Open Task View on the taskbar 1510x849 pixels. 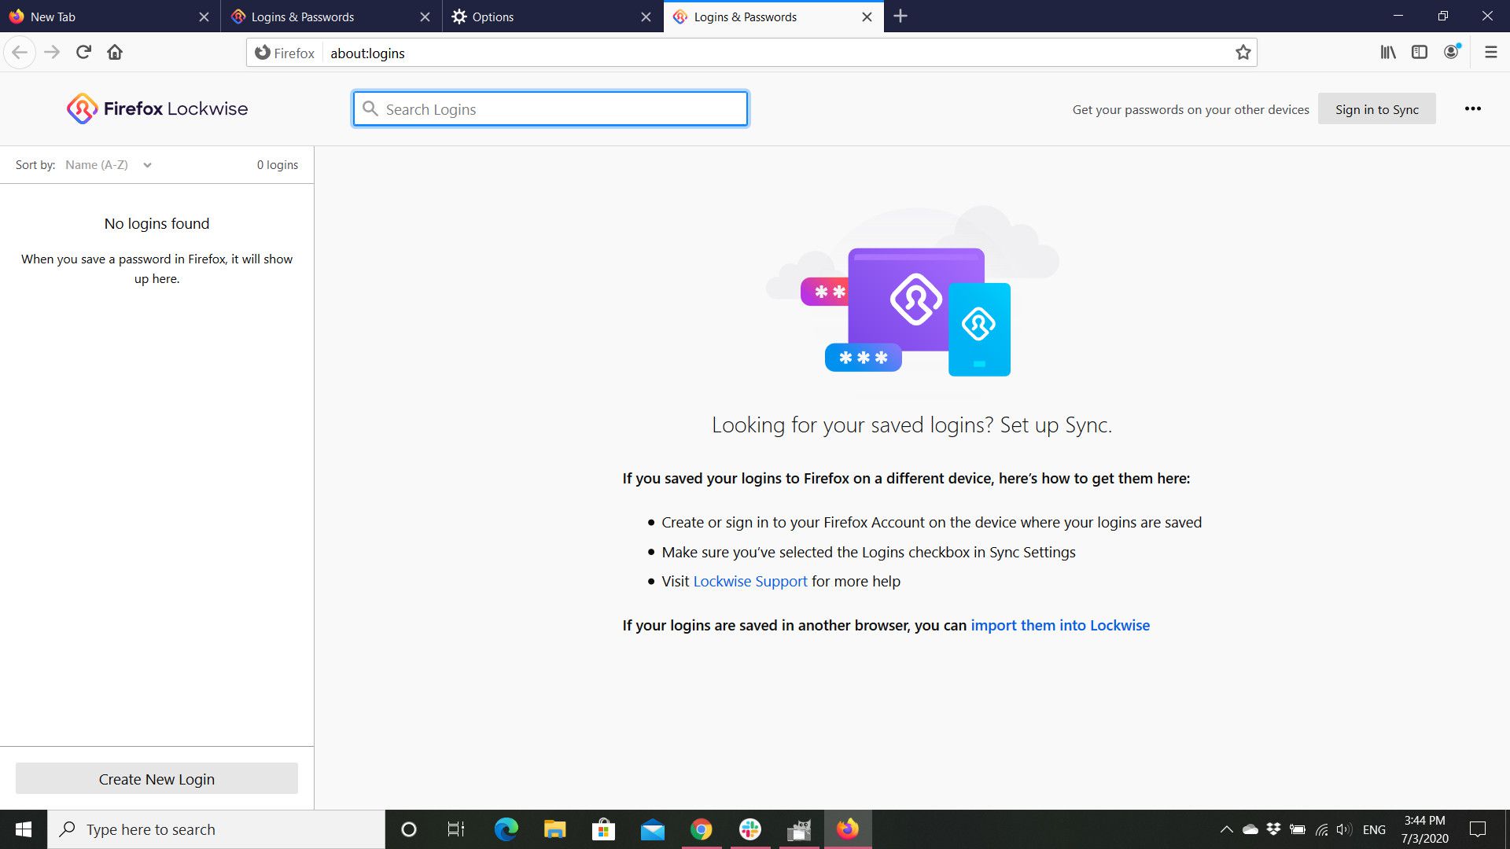pyautogui.click(x=456, y=829)
